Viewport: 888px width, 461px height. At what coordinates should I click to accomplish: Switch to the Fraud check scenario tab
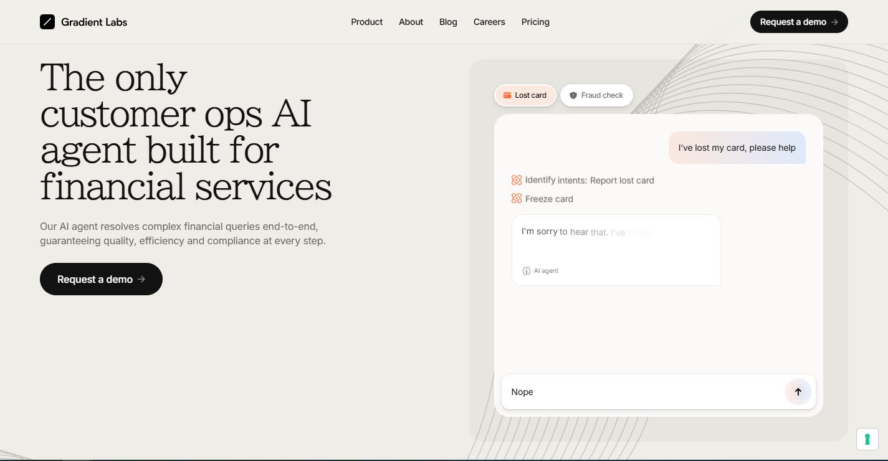(596, 95)
